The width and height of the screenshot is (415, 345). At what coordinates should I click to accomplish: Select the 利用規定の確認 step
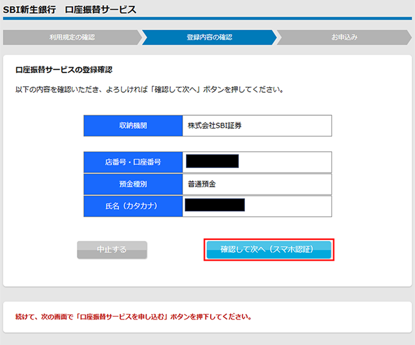(x=72, y=37)
